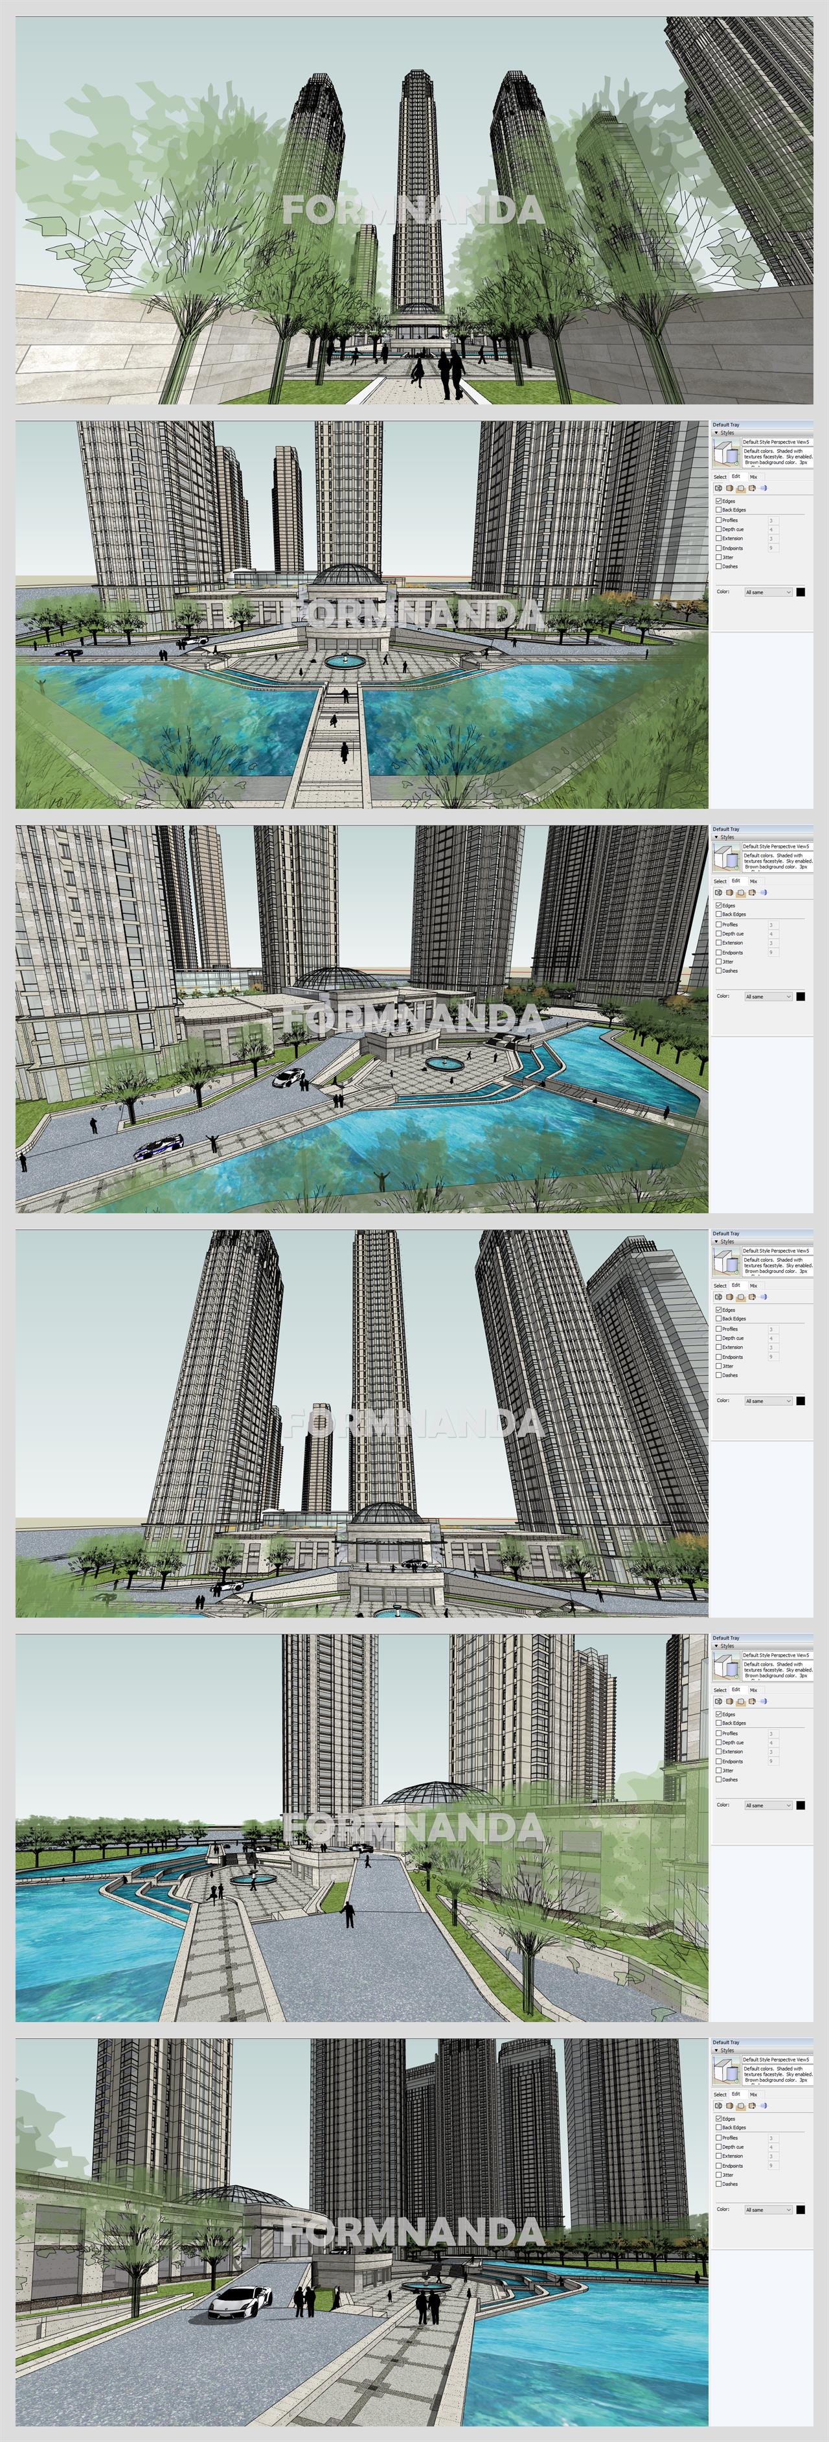
Task: Open Face settings in two-car aerial view tray
Action: point(729,892)
